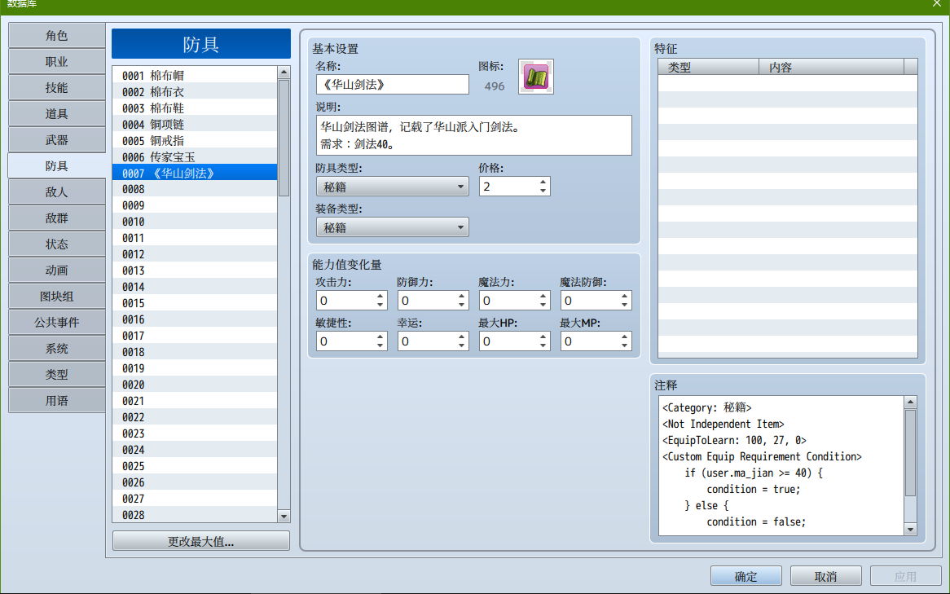The image size is (950, 594).
Task: Click the 类型 column header in 特征
Action: pyautogui.click(x=708, y=68)
